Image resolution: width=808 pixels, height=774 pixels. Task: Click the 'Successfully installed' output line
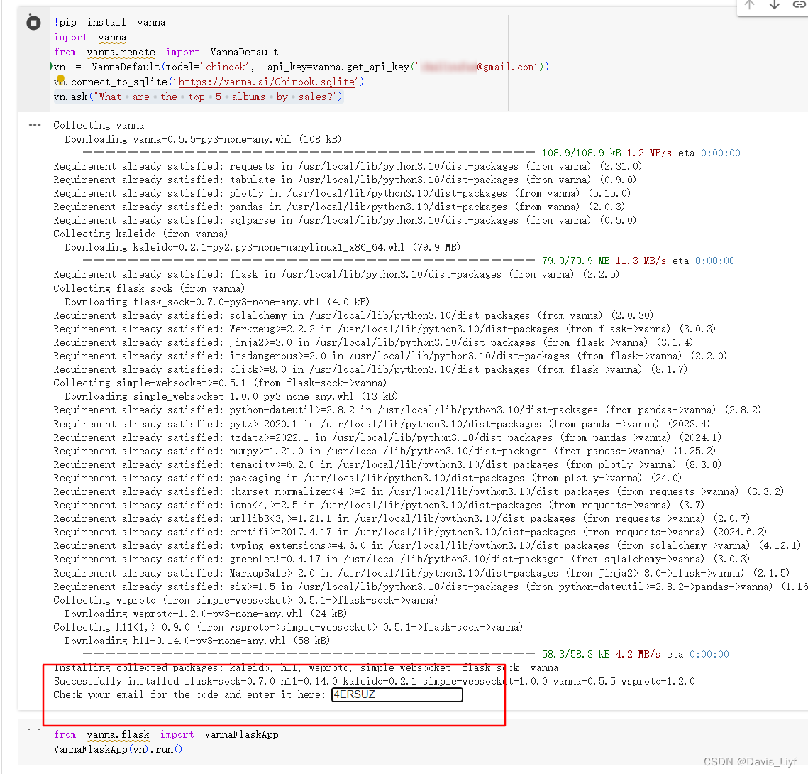pyautogui.click(x=374, y=681)
